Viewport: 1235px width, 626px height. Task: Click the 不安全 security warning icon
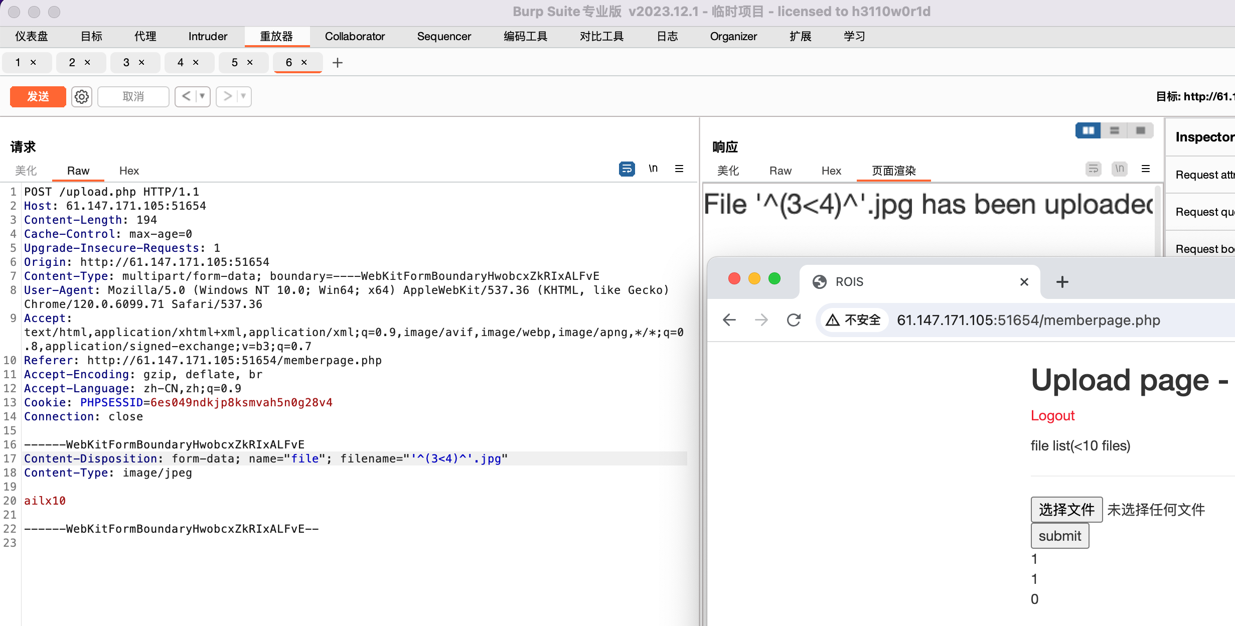coord(853,320)
